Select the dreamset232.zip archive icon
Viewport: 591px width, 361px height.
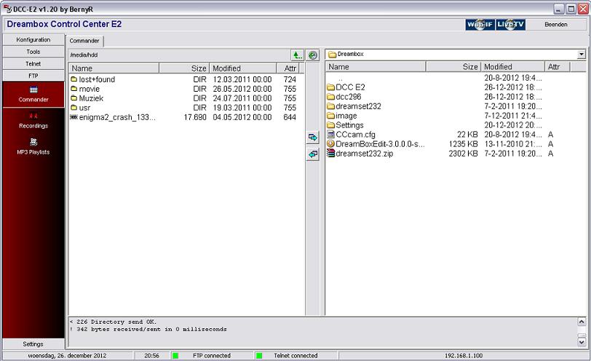click(x=331, y=153)
